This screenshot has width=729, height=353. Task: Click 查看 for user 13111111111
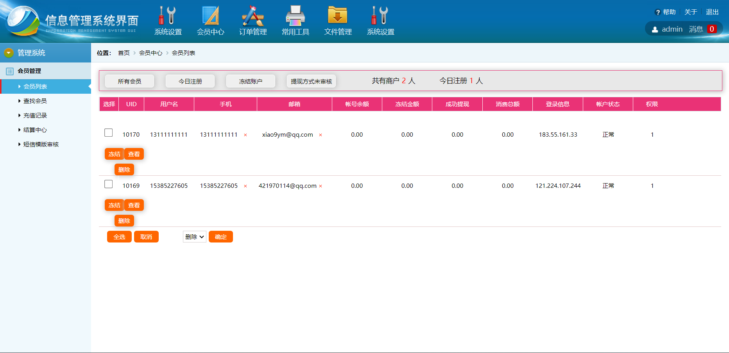[134, 154]
